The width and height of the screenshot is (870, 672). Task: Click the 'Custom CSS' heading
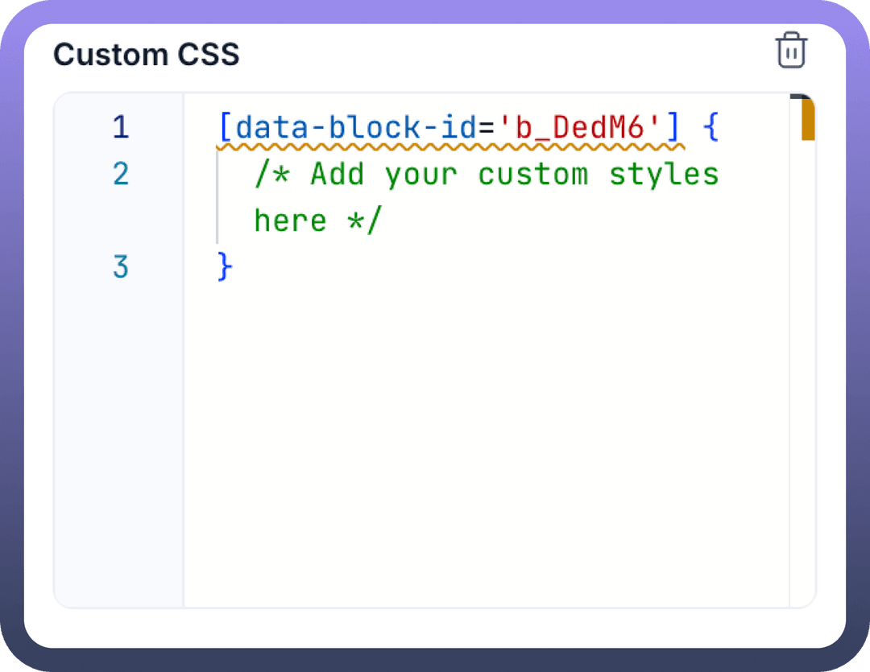point(147,55)
